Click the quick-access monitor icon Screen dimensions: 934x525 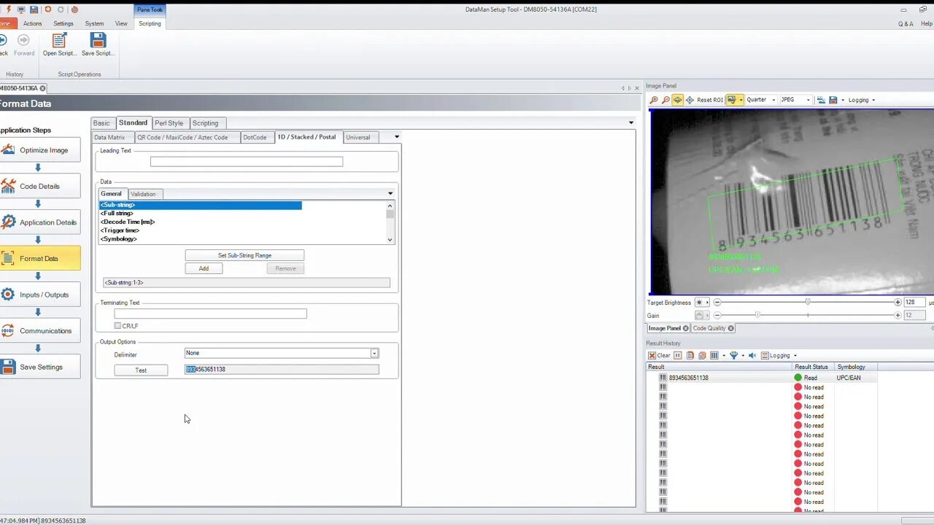coord(20,9)
